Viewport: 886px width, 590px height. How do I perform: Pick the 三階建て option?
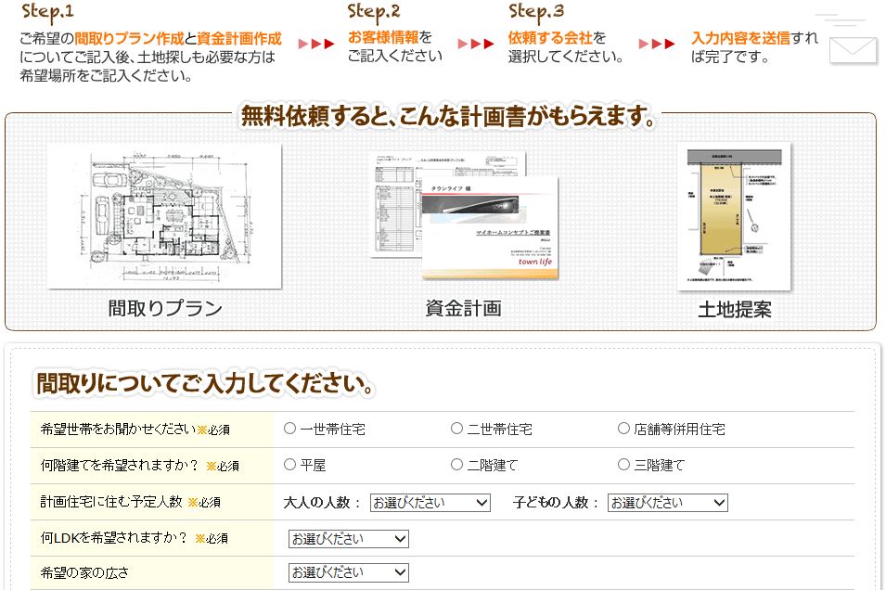[x=623, y=465]
